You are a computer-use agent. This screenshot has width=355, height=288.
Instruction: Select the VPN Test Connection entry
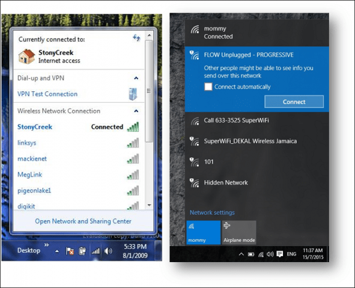(x=78, y=94)
